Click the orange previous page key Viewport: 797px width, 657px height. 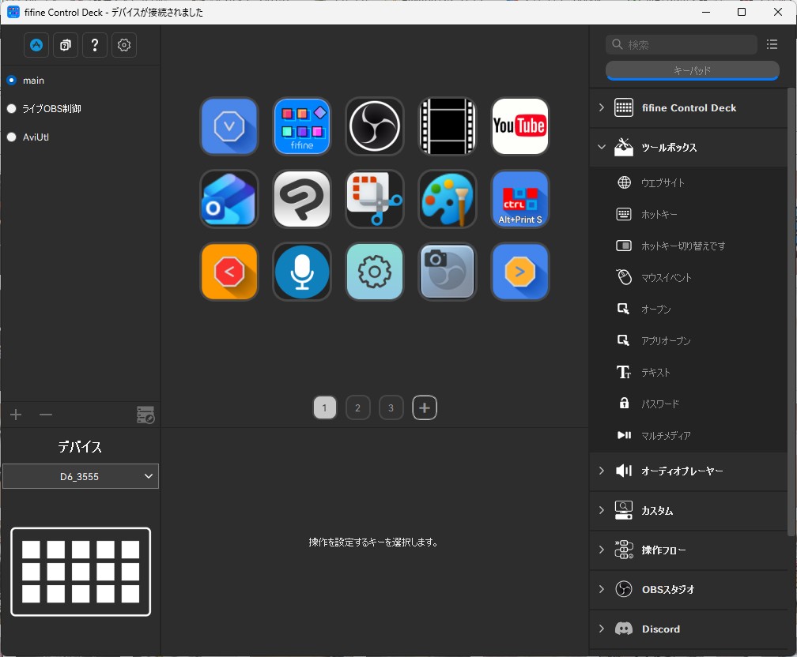pyautogui.click(x=229, y=272)
